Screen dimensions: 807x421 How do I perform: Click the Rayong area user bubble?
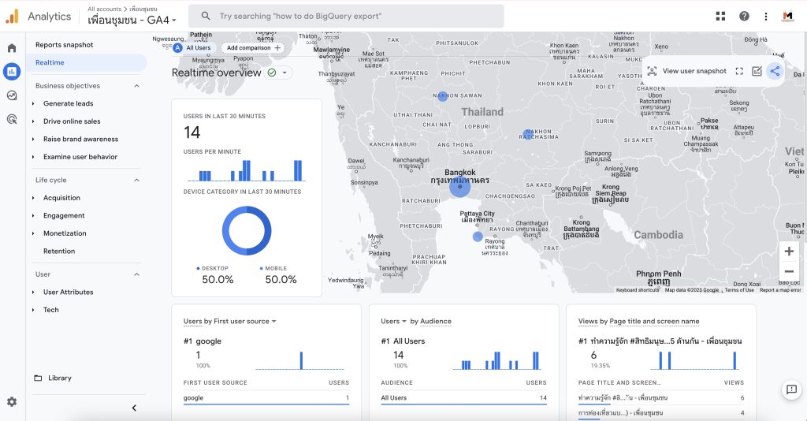click(x=478, y=237)
